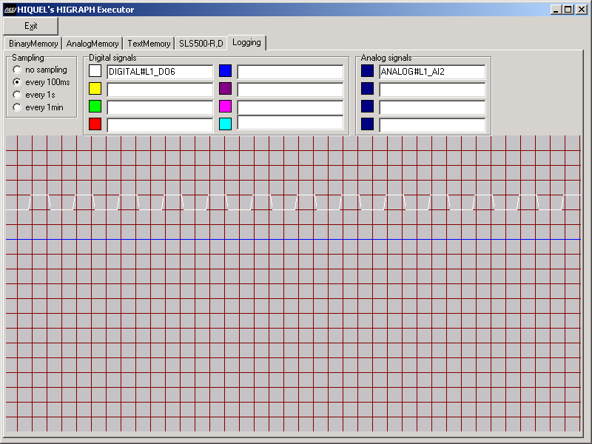Click the field beside the purple swatch
The image size is (592, 444).
point(290,90)
